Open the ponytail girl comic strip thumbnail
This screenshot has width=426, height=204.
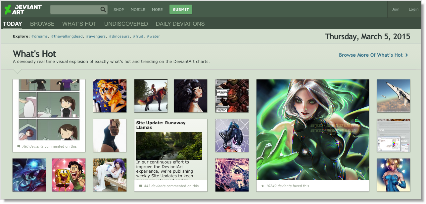pyautogui.click(x=49, y=110)
